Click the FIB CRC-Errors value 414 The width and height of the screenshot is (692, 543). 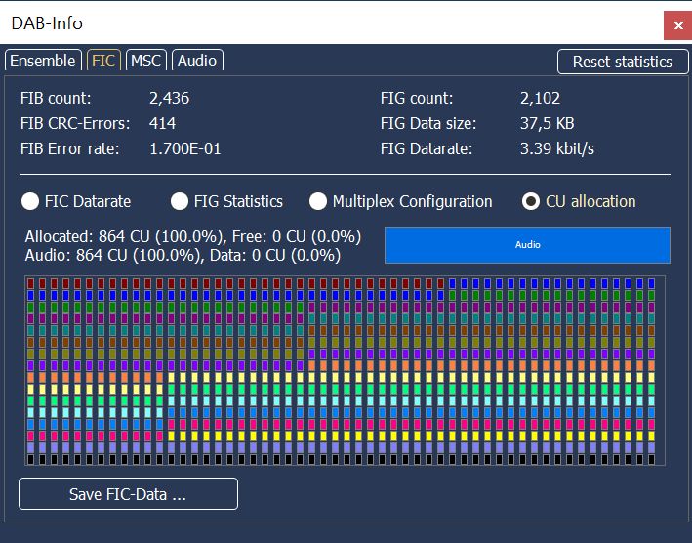click(x=162, y=123)
